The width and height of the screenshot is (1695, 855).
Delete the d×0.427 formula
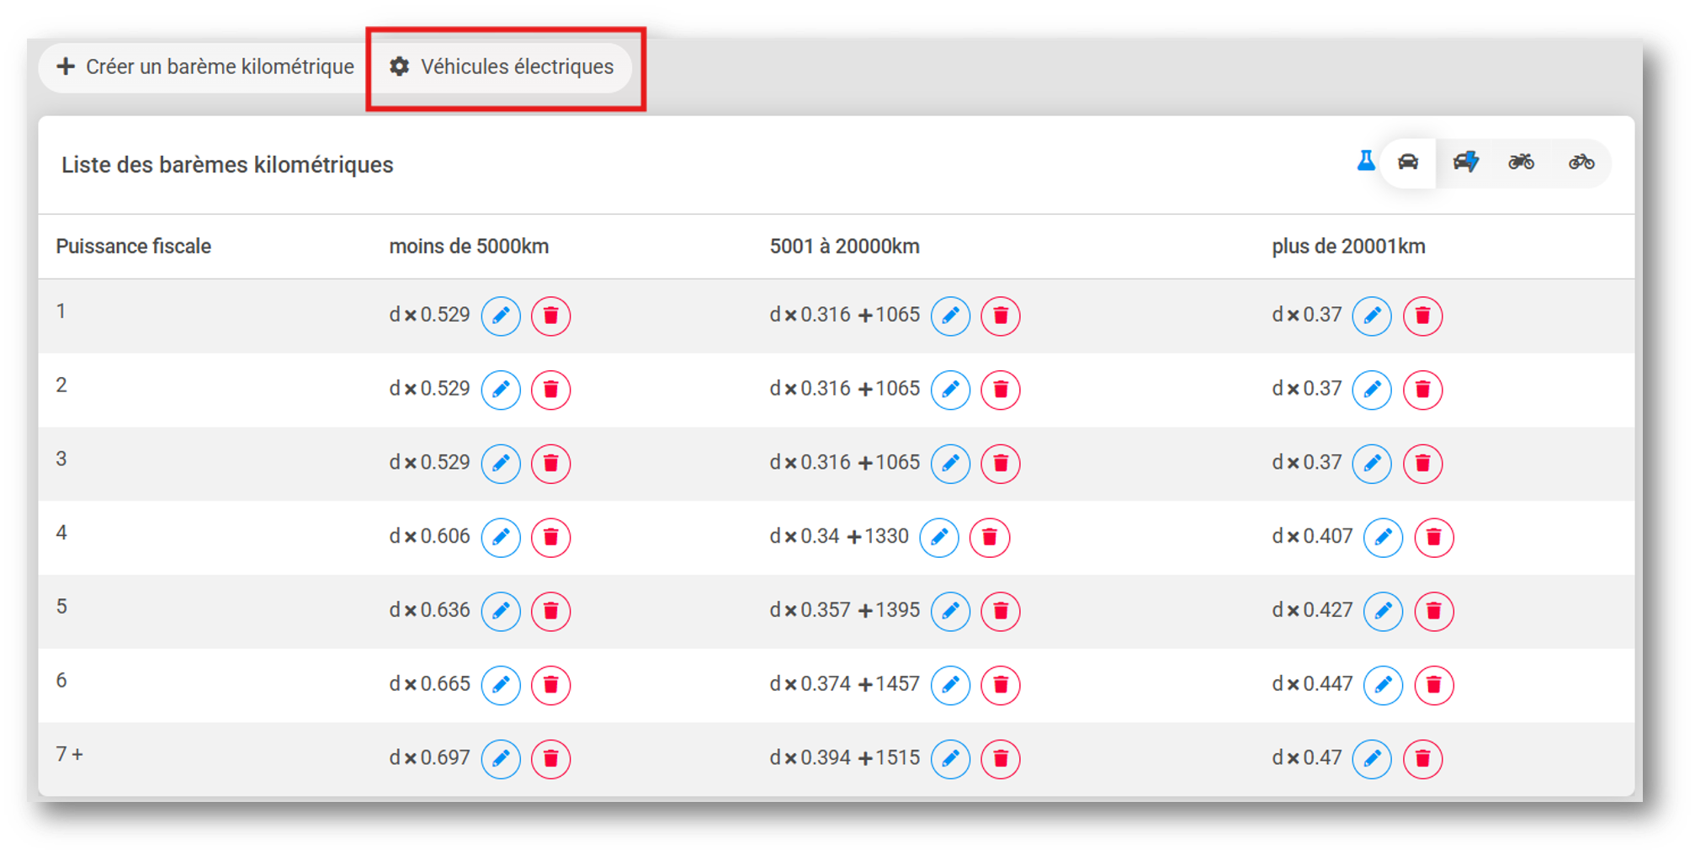pos(1434,611)
